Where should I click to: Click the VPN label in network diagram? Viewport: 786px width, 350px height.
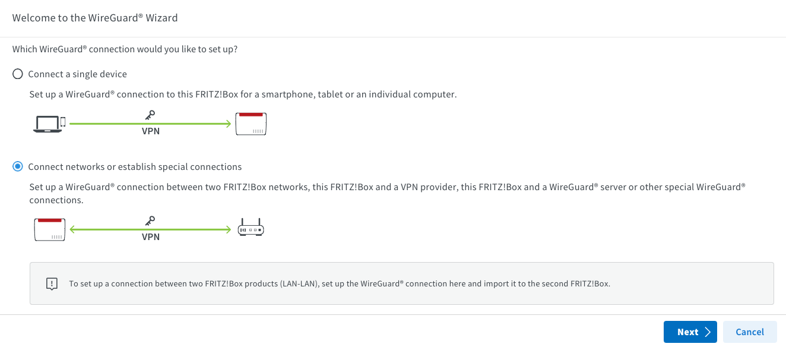(x=151, y=237)
